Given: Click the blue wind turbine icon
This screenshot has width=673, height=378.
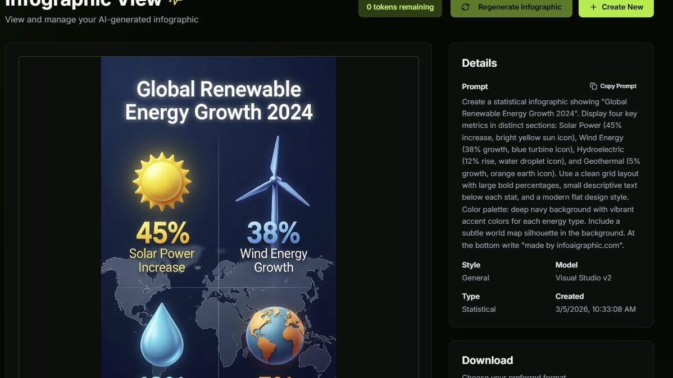Looking at the screenshot, I should click(x=274, y=178).
